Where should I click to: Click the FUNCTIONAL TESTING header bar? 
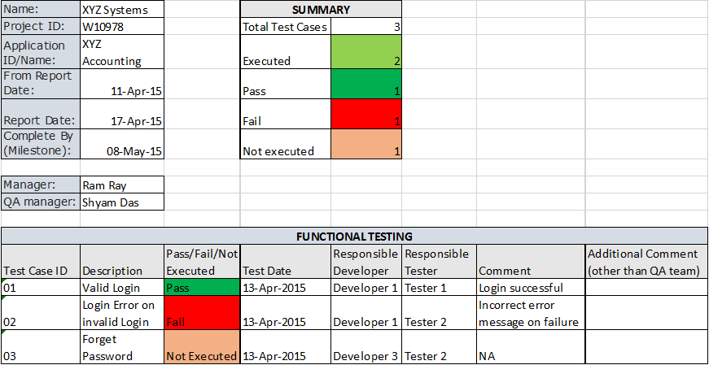pyautogui.click(x=354, y=237)
